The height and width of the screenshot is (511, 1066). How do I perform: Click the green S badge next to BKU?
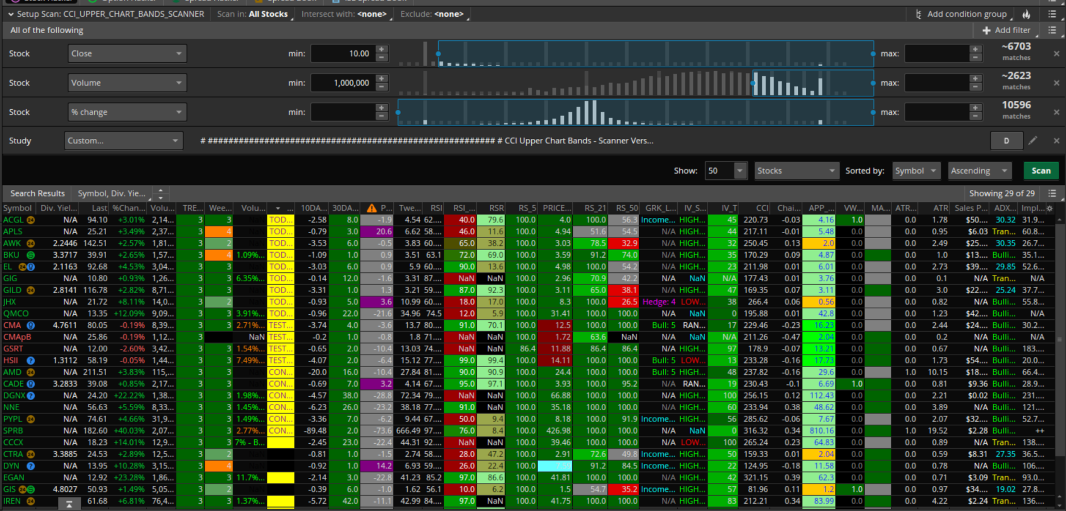point(31,255)
